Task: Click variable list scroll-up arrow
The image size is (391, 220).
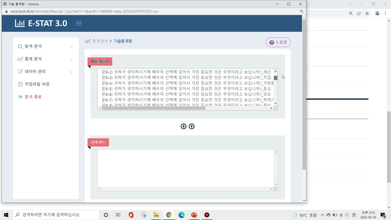Action: pos(276,71)
